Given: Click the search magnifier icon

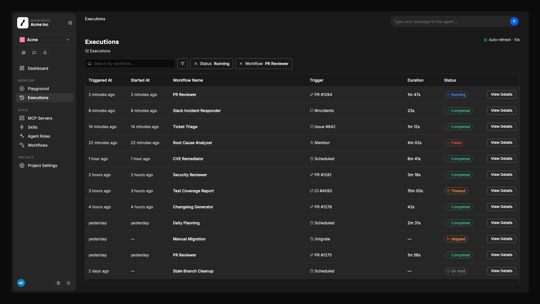Looking at the screenshot, I should tap(89, 64).
